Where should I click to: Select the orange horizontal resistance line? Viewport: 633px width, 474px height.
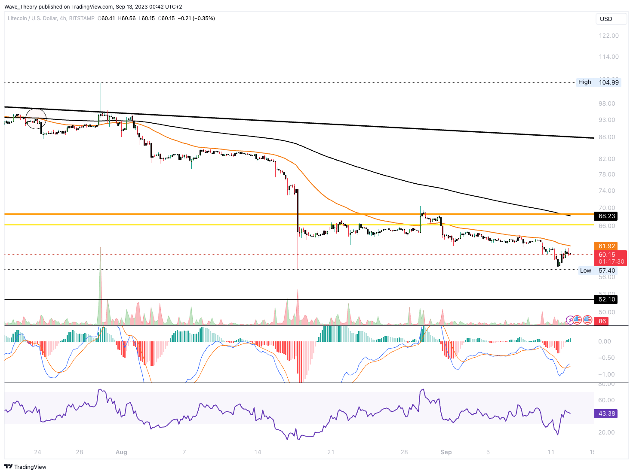tap(299, 214)
